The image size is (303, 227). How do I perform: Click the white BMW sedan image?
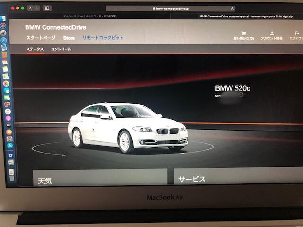128,127
